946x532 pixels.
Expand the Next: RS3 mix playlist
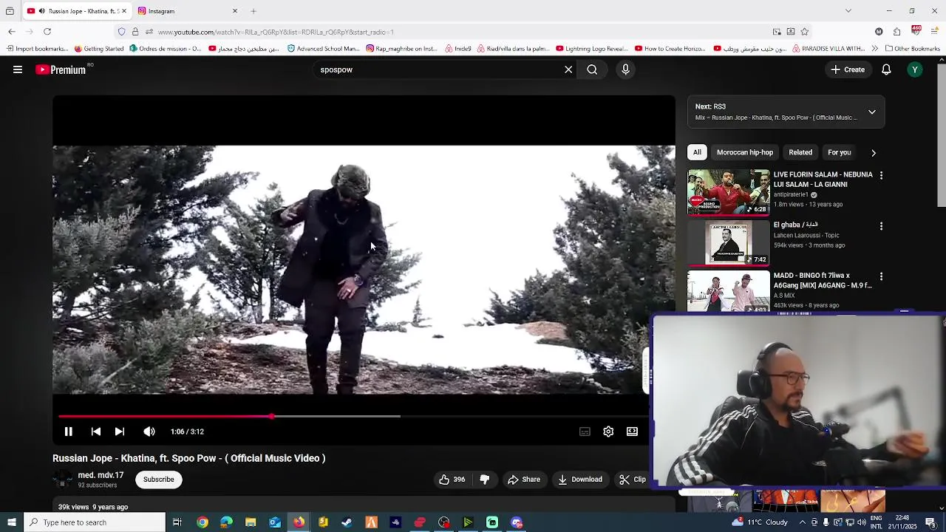pyautogui.click(x=872, y=112)
